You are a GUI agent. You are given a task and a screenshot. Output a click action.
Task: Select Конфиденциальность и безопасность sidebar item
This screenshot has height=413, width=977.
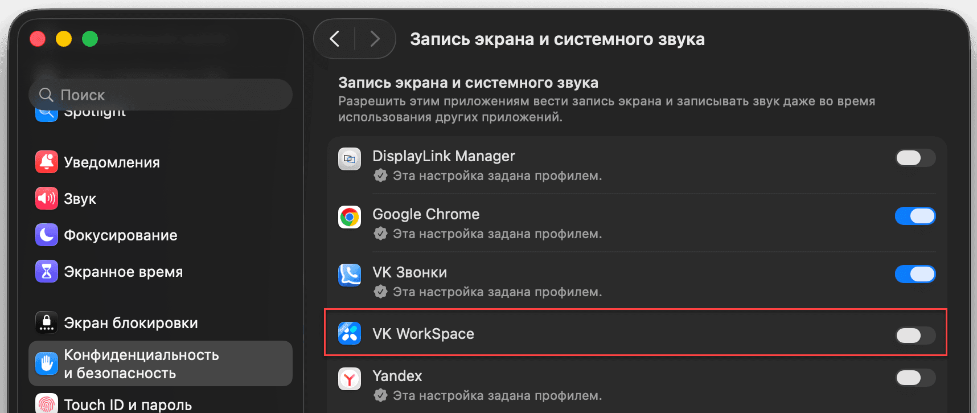click(x=161, y=363)
